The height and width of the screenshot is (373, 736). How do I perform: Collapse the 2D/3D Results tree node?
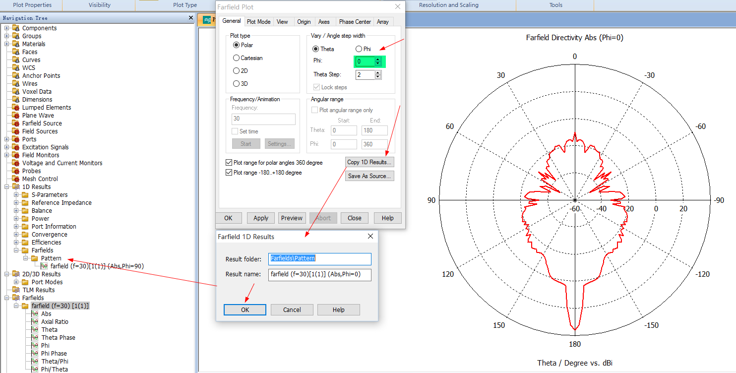pyautogui.click(x=7, y=274)
